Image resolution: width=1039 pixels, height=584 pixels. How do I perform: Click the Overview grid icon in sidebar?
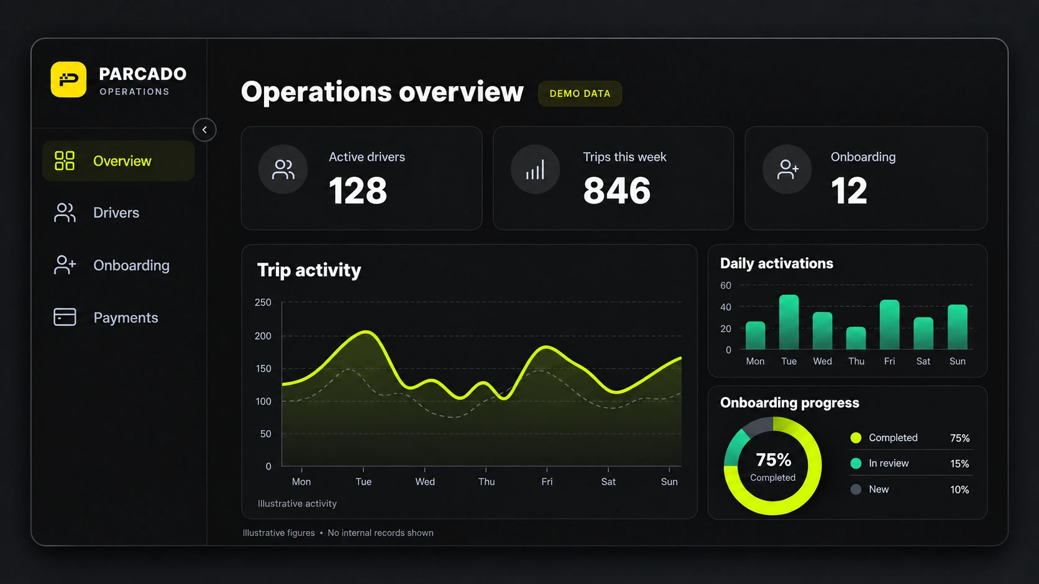(x=65, y=161)
